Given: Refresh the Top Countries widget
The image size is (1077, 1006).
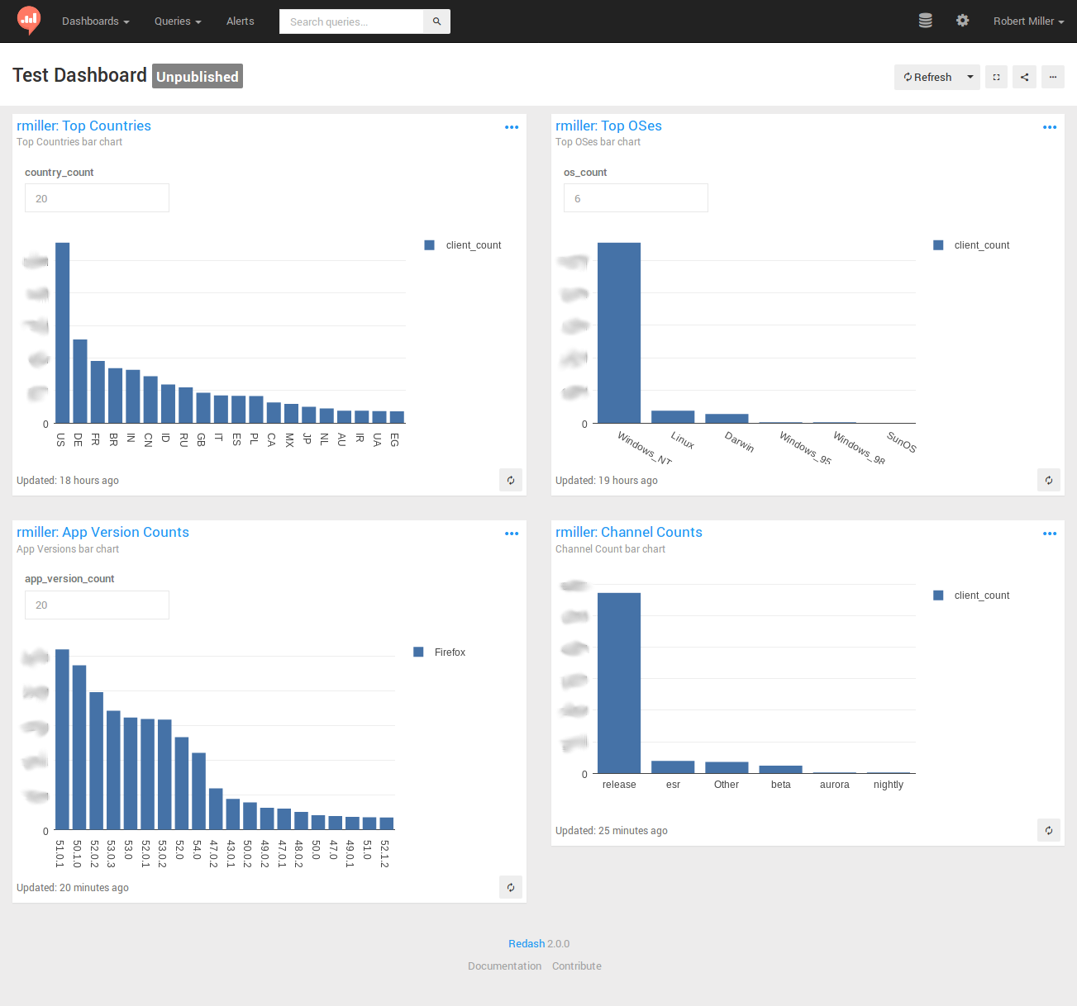Looking at the screenshot, I should (510, 480).
